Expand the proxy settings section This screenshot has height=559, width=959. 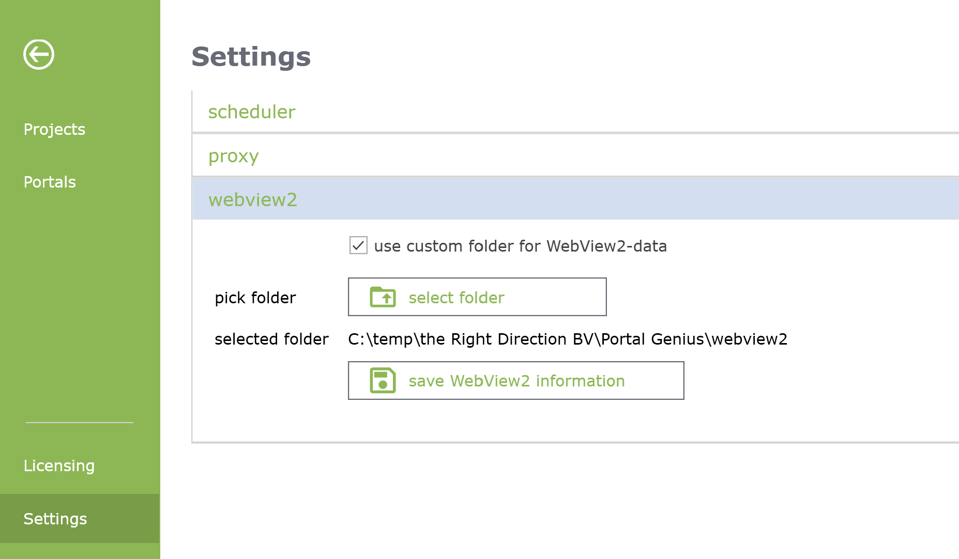coord(575,156)
